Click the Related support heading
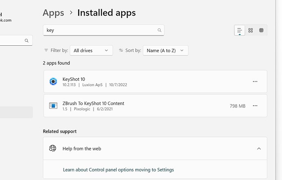282x180 pixels. click(x=60, y=131)
